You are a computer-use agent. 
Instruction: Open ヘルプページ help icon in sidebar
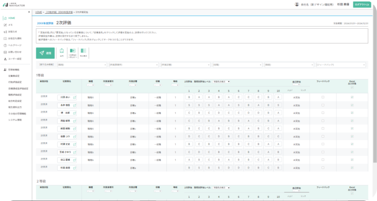click(x=5, y=45)
